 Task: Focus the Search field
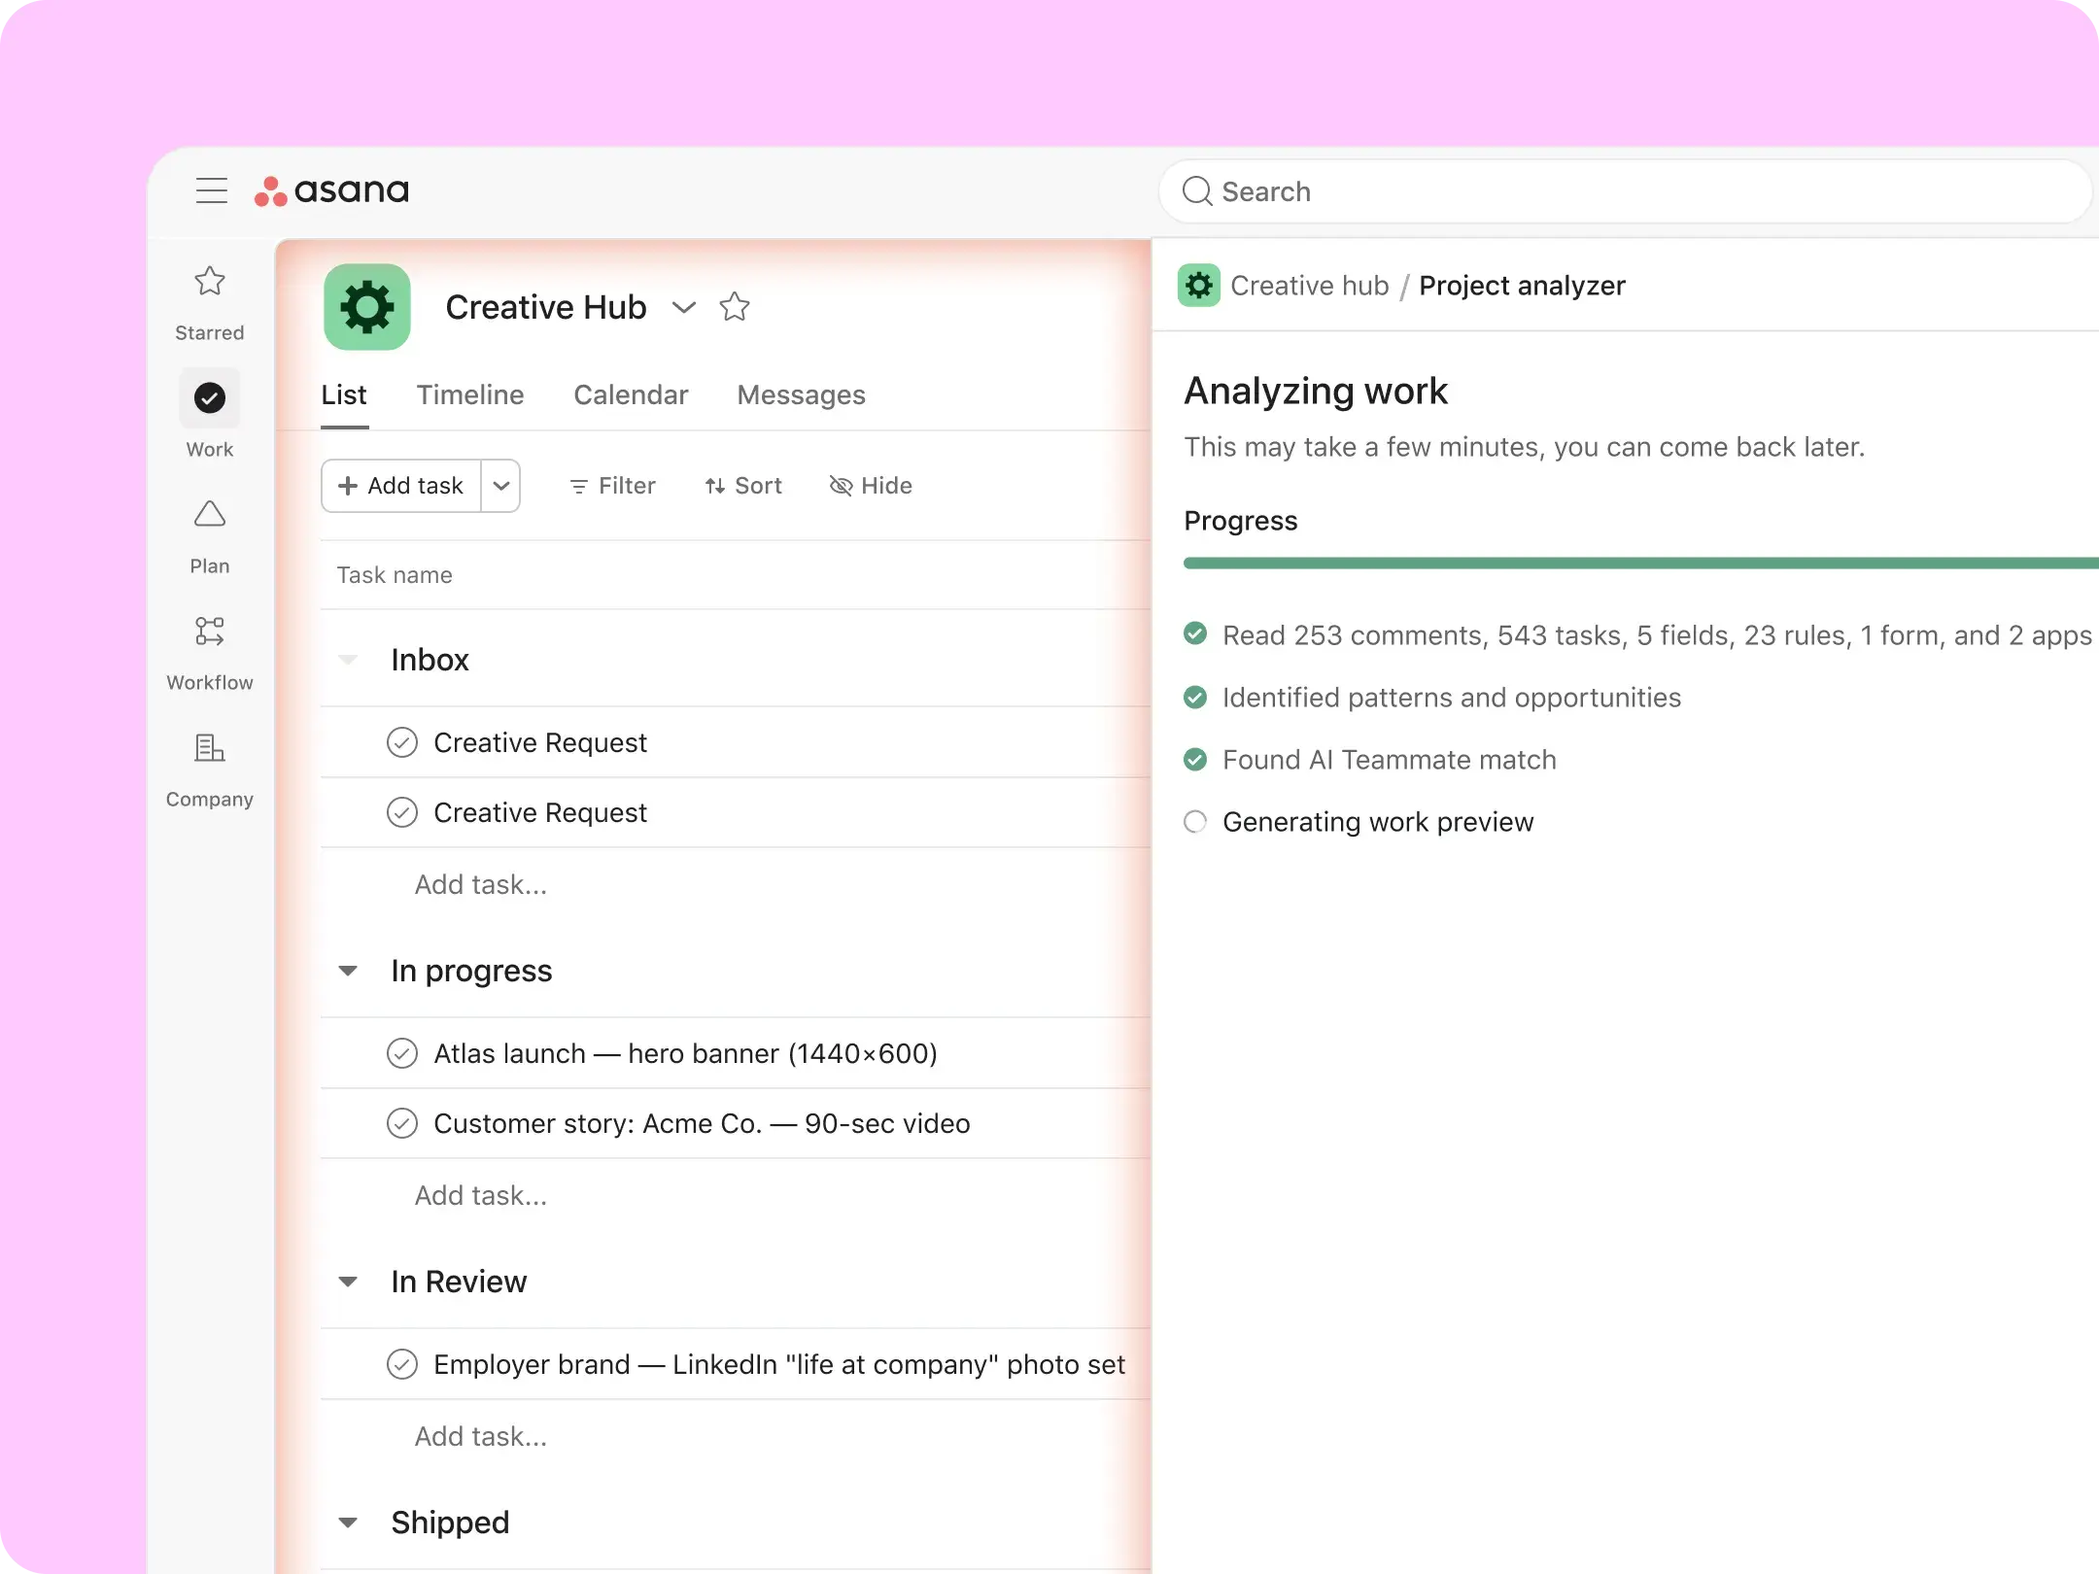pyautogui.click(x=1625, y=191)
